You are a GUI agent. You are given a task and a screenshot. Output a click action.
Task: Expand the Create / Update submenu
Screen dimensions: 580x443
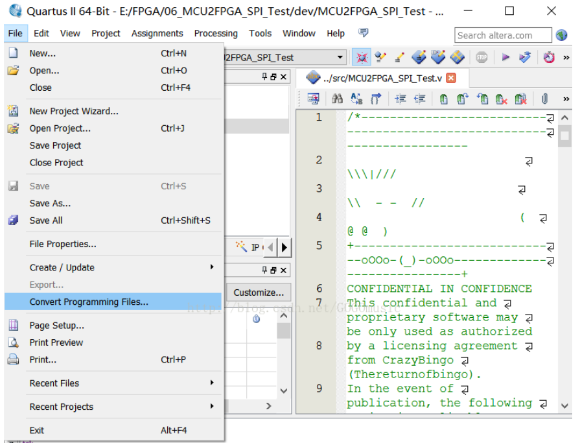point(212,267)
